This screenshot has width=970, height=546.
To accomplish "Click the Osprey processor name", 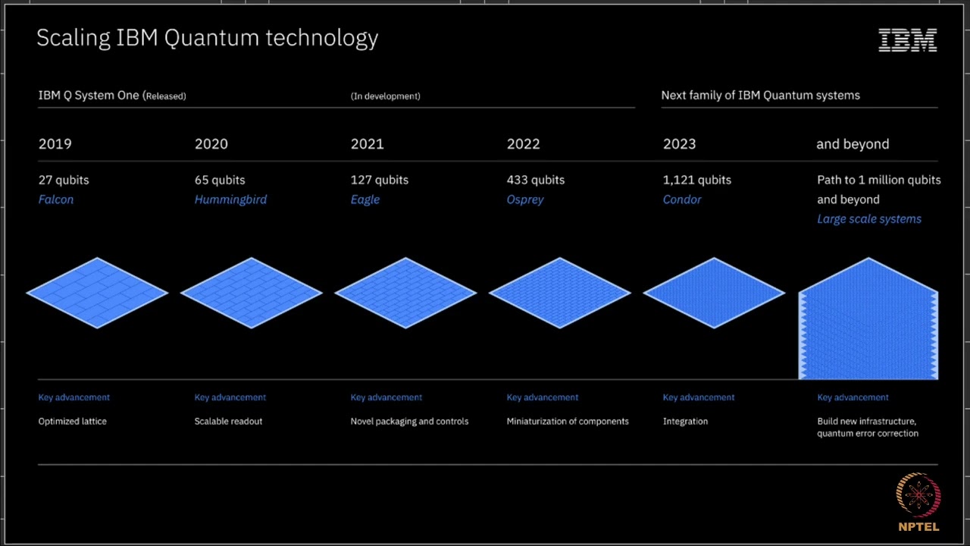I will pyautogui.click(x=525, y=199).
